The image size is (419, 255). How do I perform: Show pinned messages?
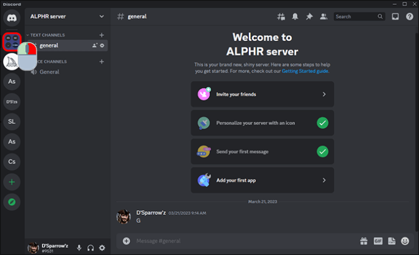click(x=309, y=16)
